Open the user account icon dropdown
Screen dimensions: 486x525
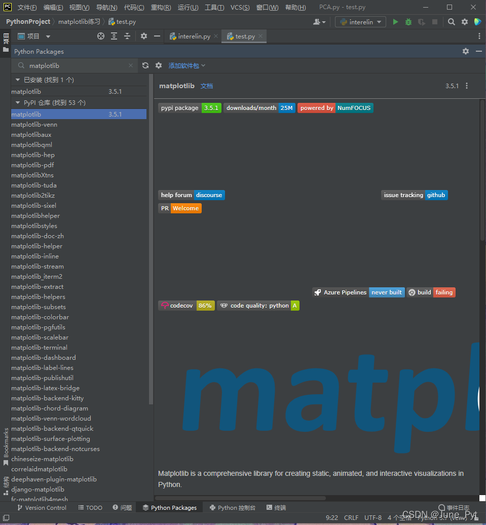point(319,22)
